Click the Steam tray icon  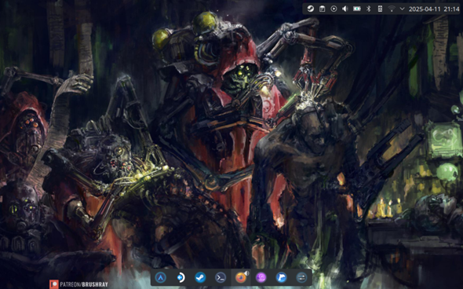point(310,9)
